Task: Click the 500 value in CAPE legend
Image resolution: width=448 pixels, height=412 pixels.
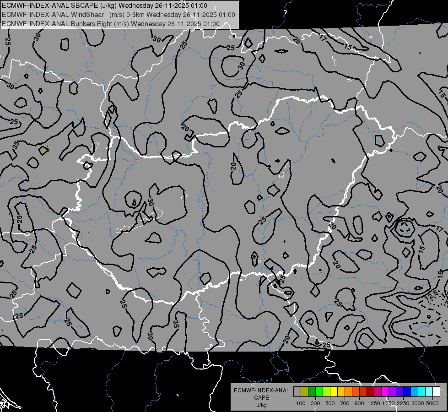Action: click(x=330, y=403)
